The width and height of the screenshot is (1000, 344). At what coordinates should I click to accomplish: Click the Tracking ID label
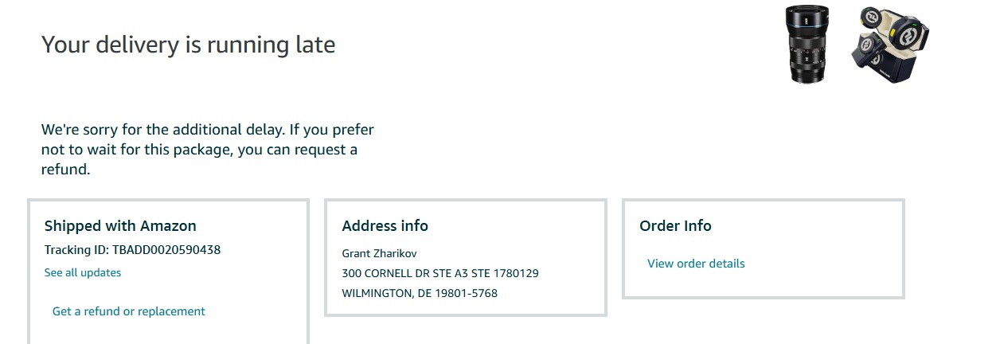[x=76, y=250]
